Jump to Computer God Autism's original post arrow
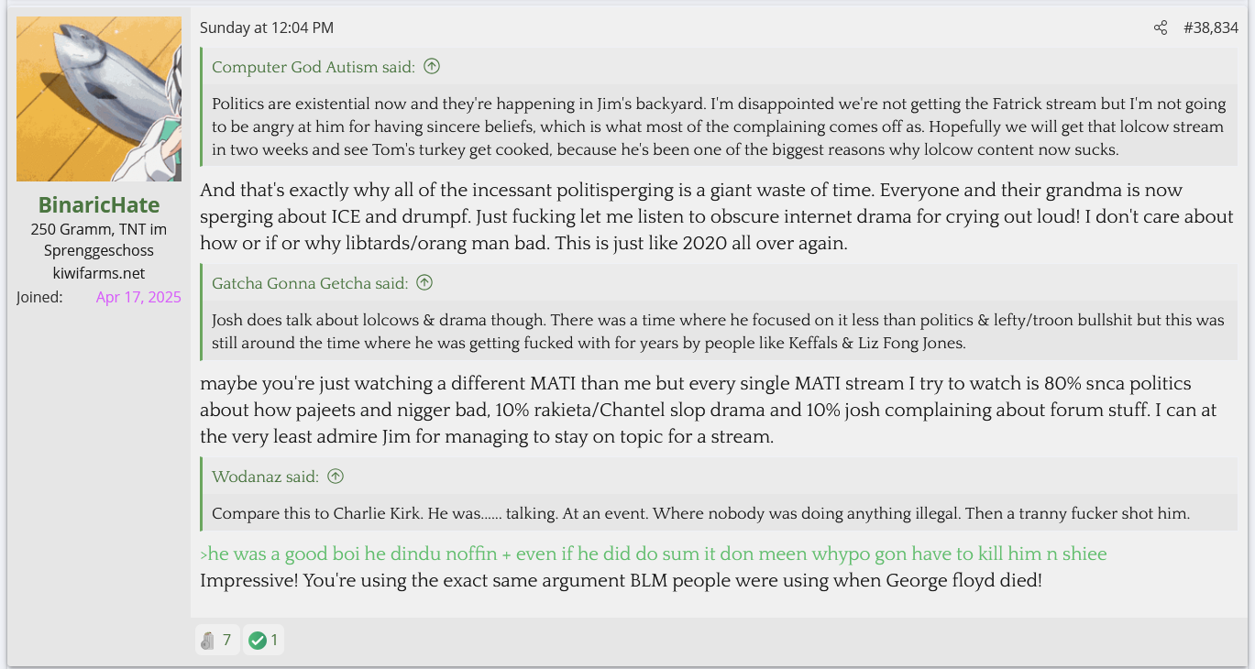Image resolution: width=1255 pixels, height=669 pixels. coord(432,67)
